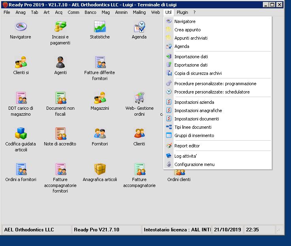This screenshot has width=291, height=246.
Task: Open the Web menu
Action: pos(155,12)
